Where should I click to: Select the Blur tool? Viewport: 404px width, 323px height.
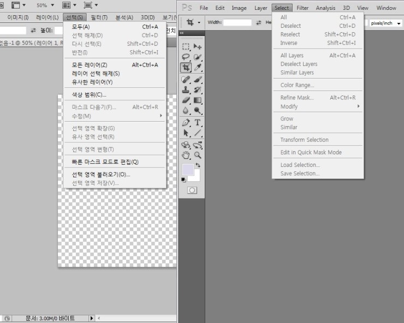coord(186,111)
